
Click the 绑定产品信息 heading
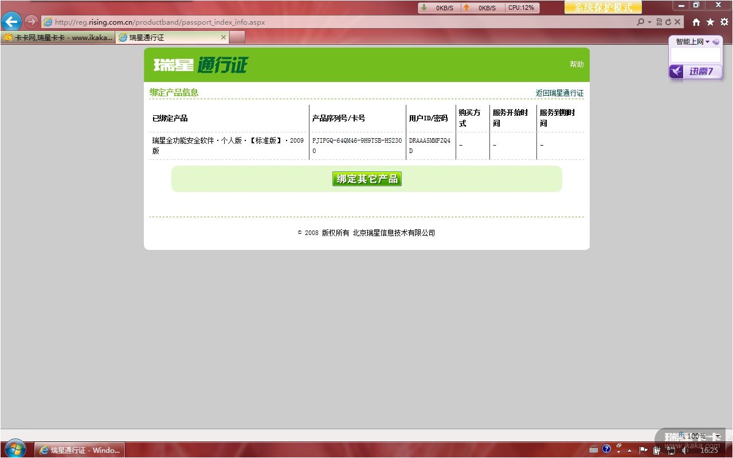coord(174,92)
